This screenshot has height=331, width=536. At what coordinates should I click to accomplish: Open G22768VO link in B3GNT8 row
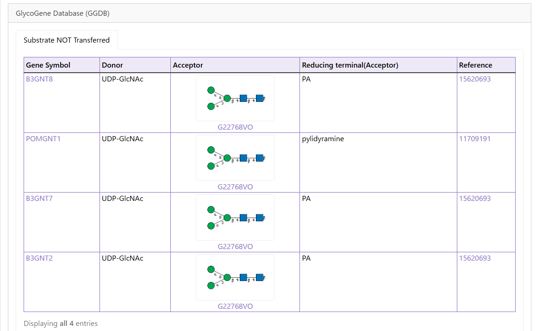click(235, 127)
